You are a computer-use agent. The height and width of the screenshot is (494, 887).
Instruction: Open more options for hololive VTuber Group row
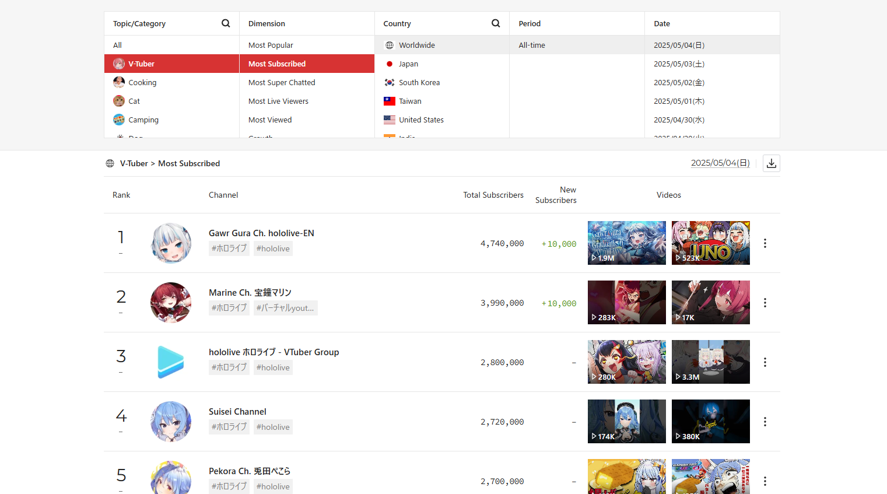tap(765, 362)
